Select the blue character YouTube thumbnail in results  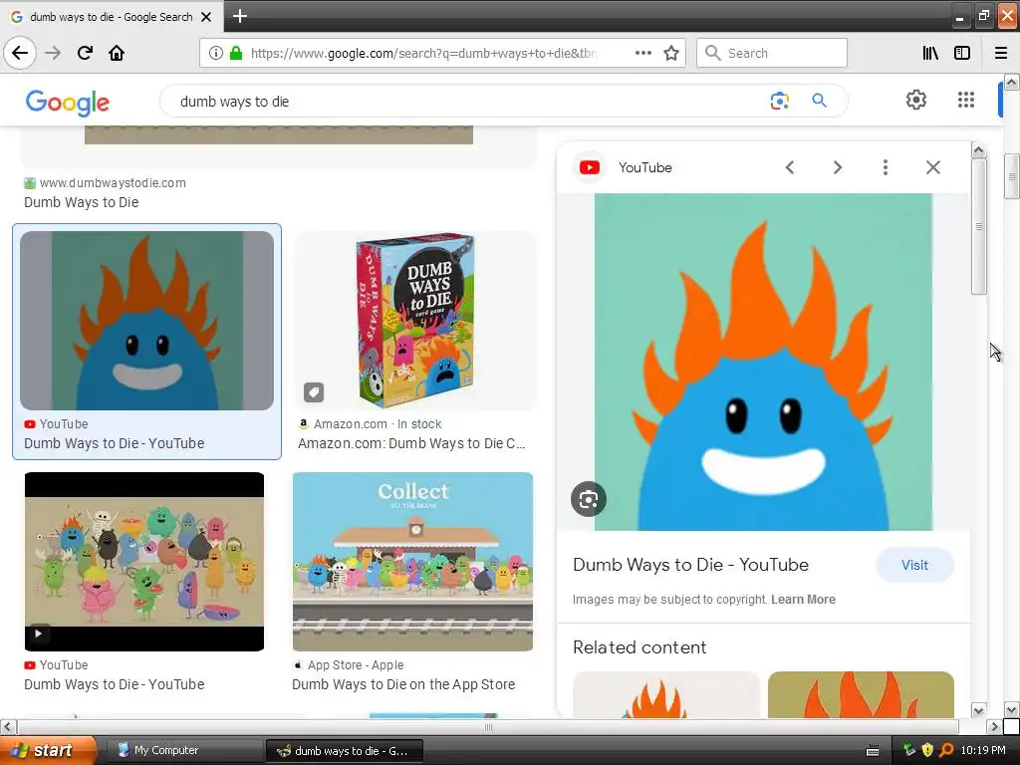147,321
